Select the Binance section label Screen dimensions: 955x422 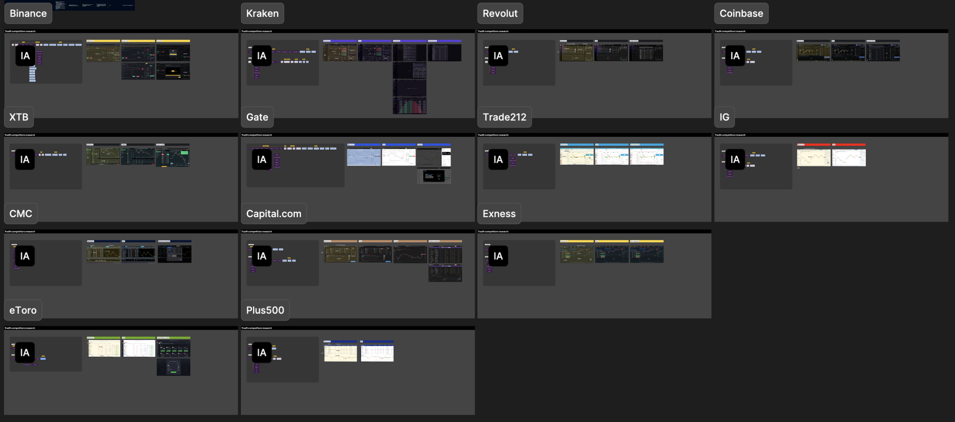tap(28, 13)
